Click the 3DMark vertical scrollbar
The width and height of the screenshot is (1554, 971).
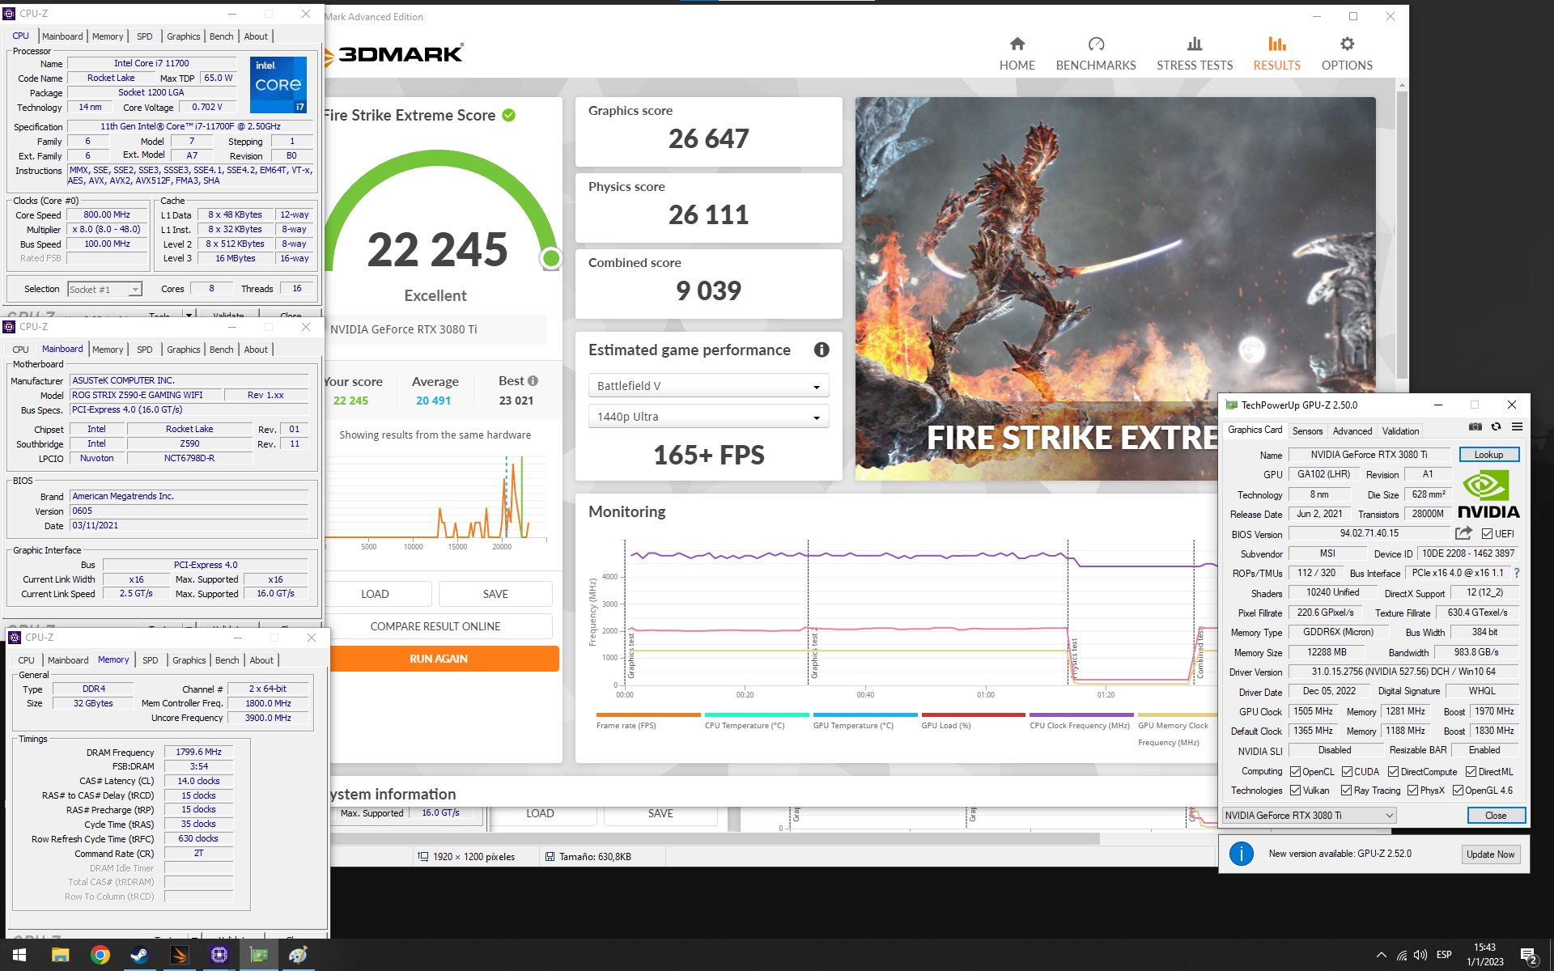coord(1402,235)
